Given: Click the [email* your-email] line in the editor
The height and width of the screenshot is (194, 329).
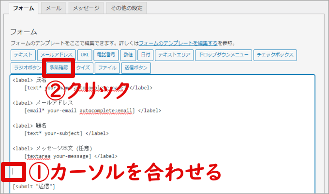Looking at the screenshot, I should coord(93,111).
